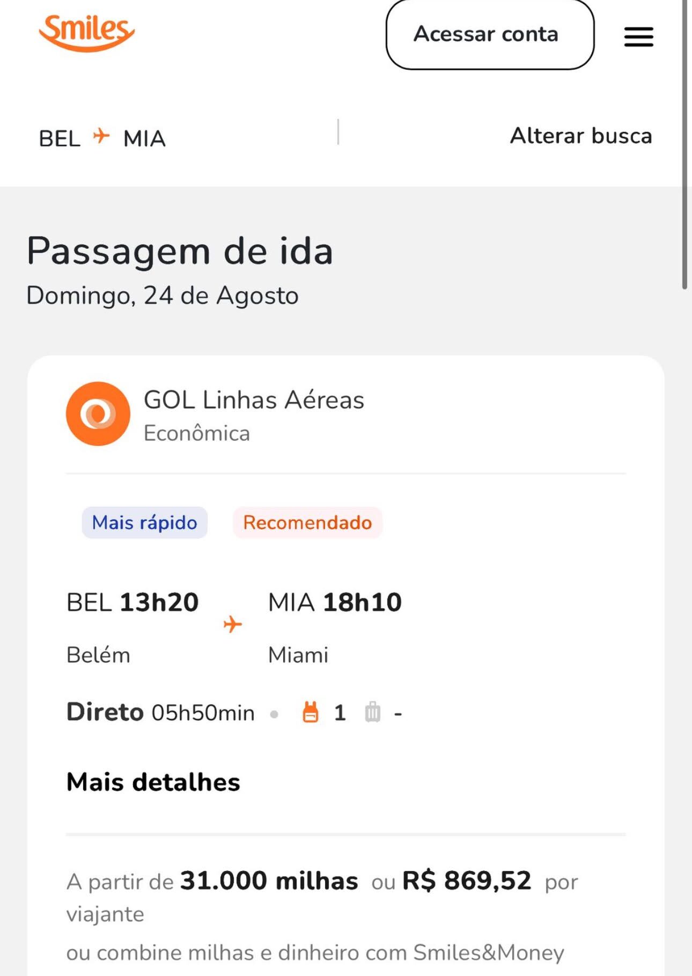Click the MIA 18h10 arrival time
This screenshot has width=692, height=976.
pos(335,602)
